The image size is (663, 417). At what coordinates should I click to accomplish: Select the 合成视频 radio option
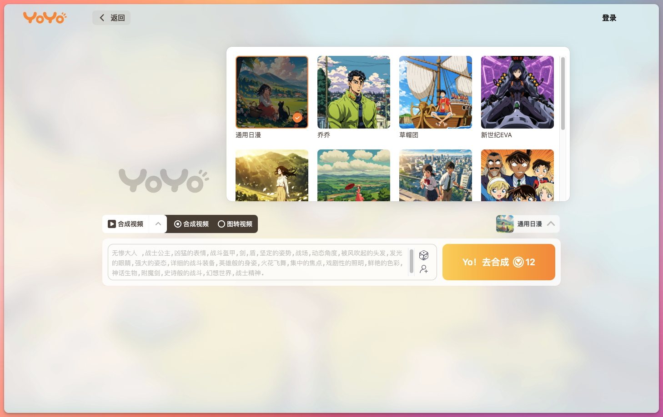pos(191,224)
